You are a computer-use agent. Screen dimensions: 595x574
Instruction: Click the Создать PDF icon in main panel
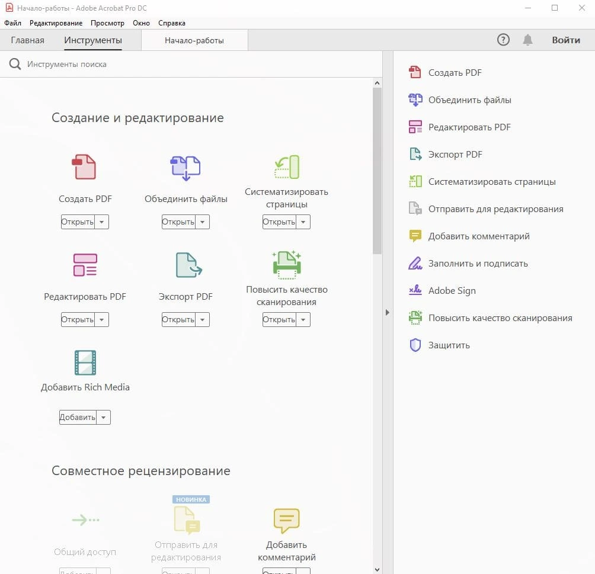click(x=84, y=166)
